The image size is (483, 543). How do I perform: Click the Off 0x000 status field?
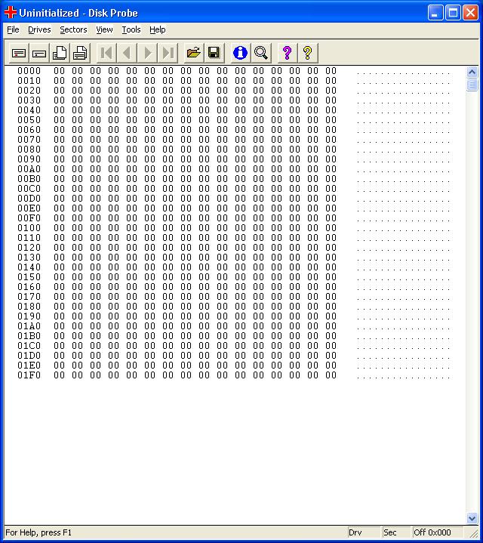click(x=438, y=532)
